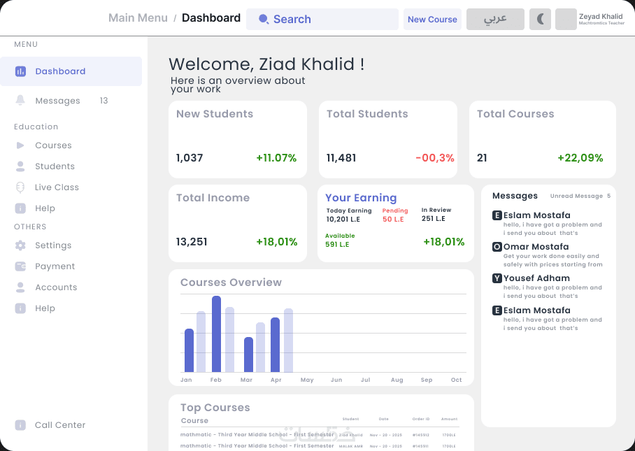Screen dimensions: 635x451
Task: Click the Dashboard chart icon in sidebar
Action: [20, 71]
